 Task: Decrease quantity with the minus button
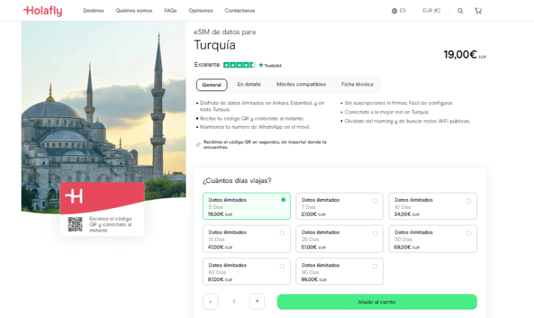pyautogui.click(x=211, y=301)
